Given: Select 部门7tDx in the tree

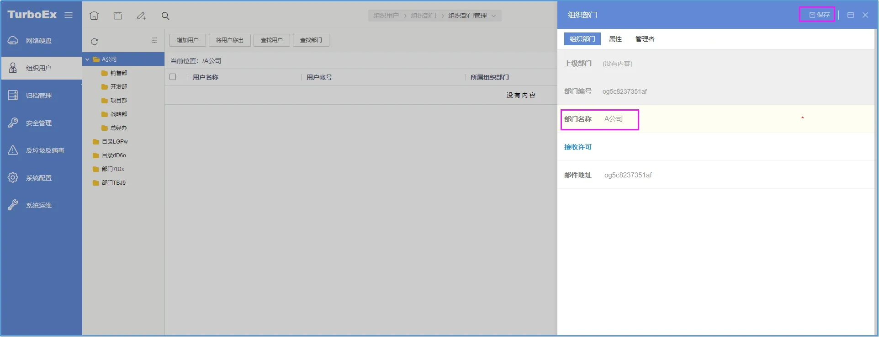Looking at the screenshot, I should pyautogui.click(x=113, y=169).
